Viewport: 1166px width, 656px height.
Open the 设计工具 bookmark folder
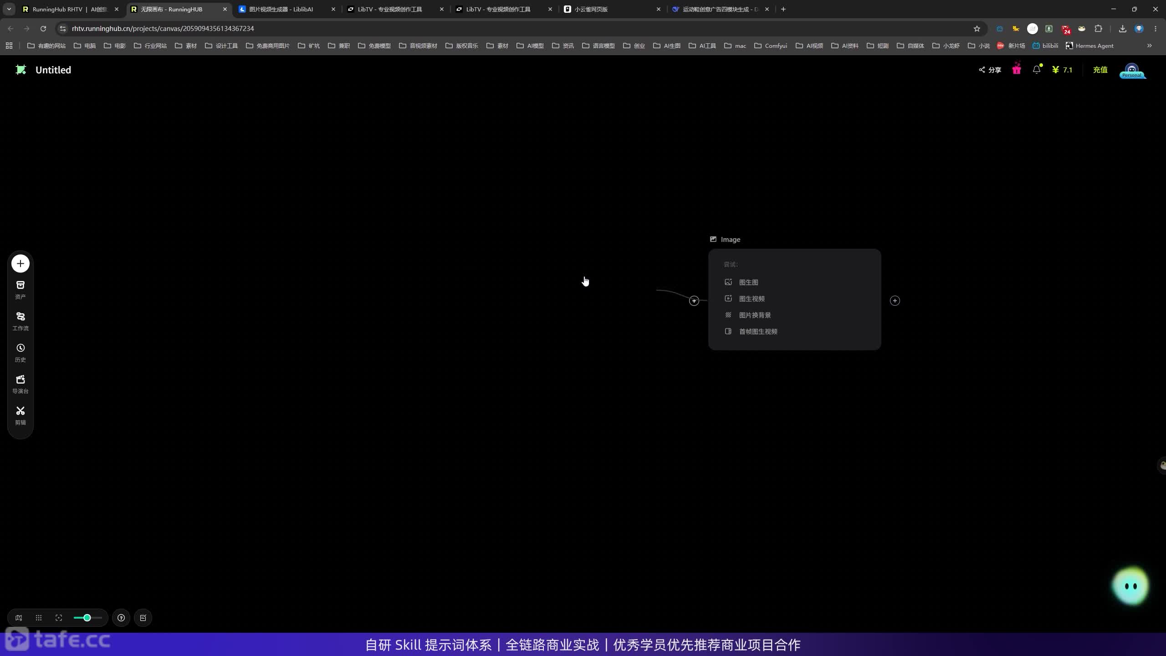(x=221, y=46)
